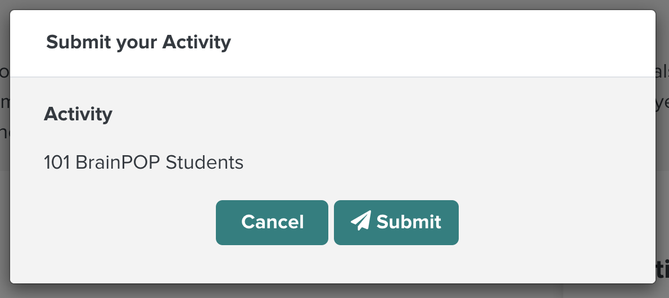Click the "Cancel" label text
The width and height of the screenshot is (669, 298).
click(x=272, y=222)
